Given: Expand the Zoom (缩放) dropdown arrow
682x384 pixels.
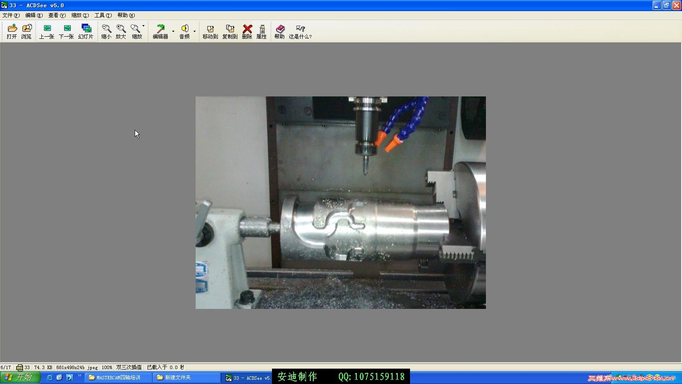Looking at the screenshot, I should tap(143, 26).
